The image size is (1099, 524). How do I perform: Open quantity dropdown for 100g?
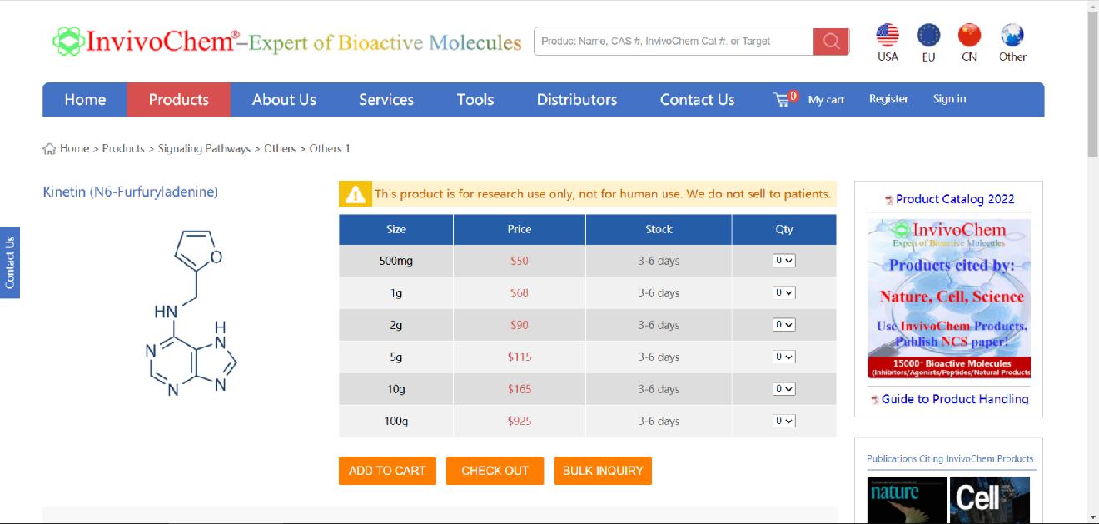784,421
